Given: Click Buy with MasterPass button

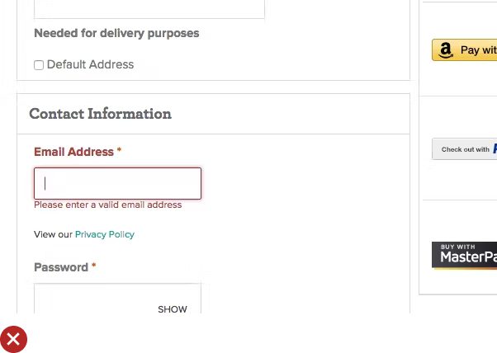Looking at the screenshot, I should tap(465, 256).
